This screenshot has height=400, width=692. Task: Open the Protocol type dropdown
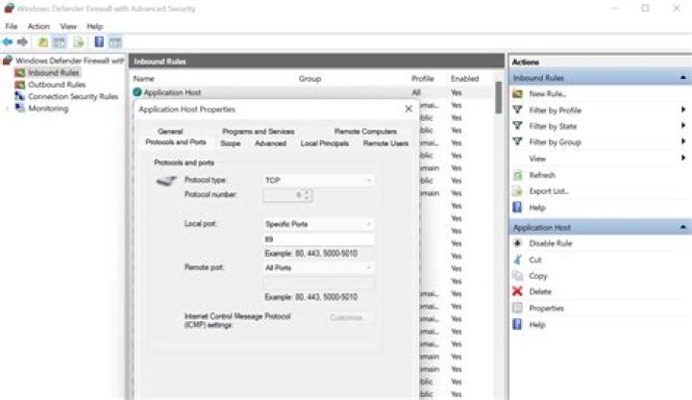318,180
